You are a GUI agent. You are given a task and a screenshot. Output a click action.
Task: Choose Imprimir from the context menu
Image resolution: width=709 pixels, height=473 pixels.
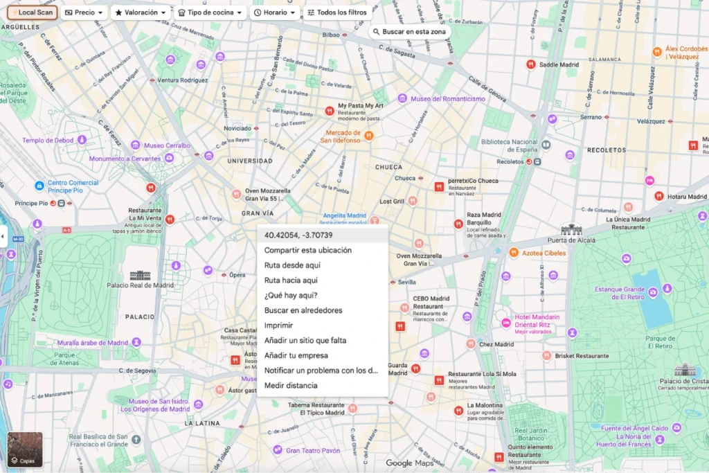tap(278, 325)
